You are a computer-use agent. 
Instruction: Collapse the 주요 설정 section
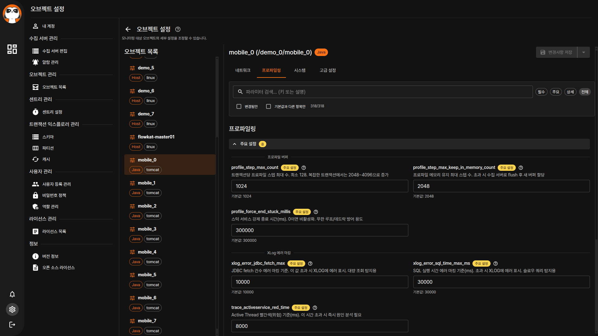(x=235, y=144)
